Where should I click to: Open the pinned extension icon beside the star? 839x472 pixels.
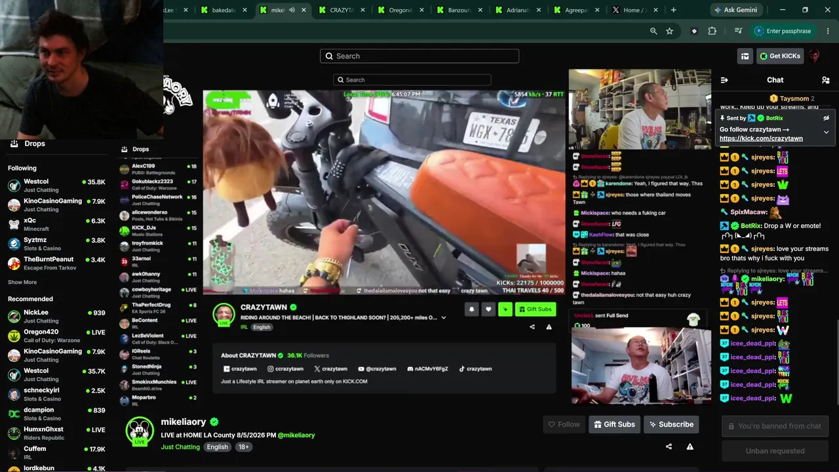[694, 31]
